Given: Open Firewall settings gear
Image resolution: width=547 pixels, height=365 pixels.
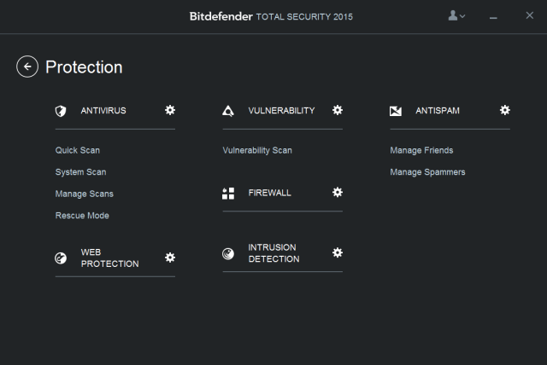Looking at the screenshot, I should tap(338, 192).
